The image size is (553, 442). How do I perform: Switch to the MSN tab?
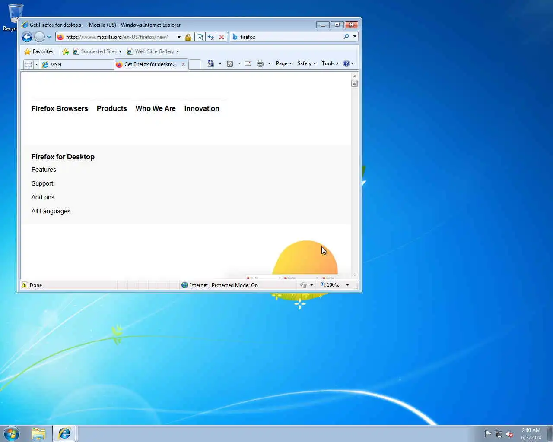[x=77, y=64]
